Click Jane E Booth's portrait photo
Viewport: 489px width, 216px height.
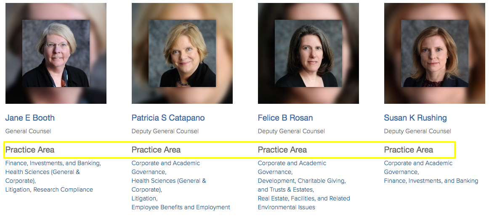pos(56,53)
